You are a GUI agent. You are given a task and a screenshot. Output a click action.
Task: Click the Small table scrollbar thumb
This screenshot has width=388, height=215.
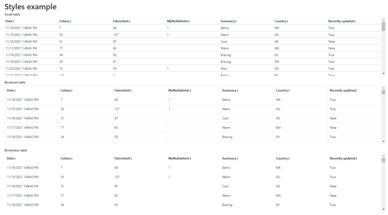(x=383, y=26)
